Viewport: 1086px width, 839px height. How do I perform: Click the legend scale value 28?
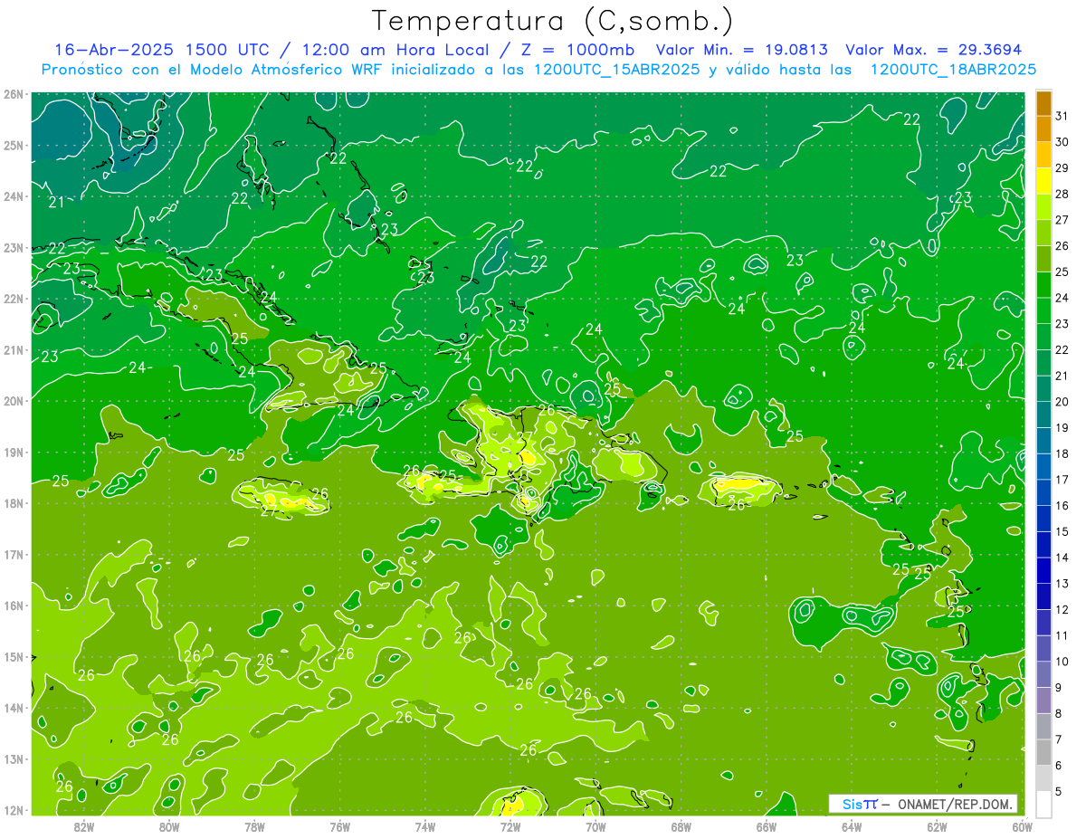1062,195
